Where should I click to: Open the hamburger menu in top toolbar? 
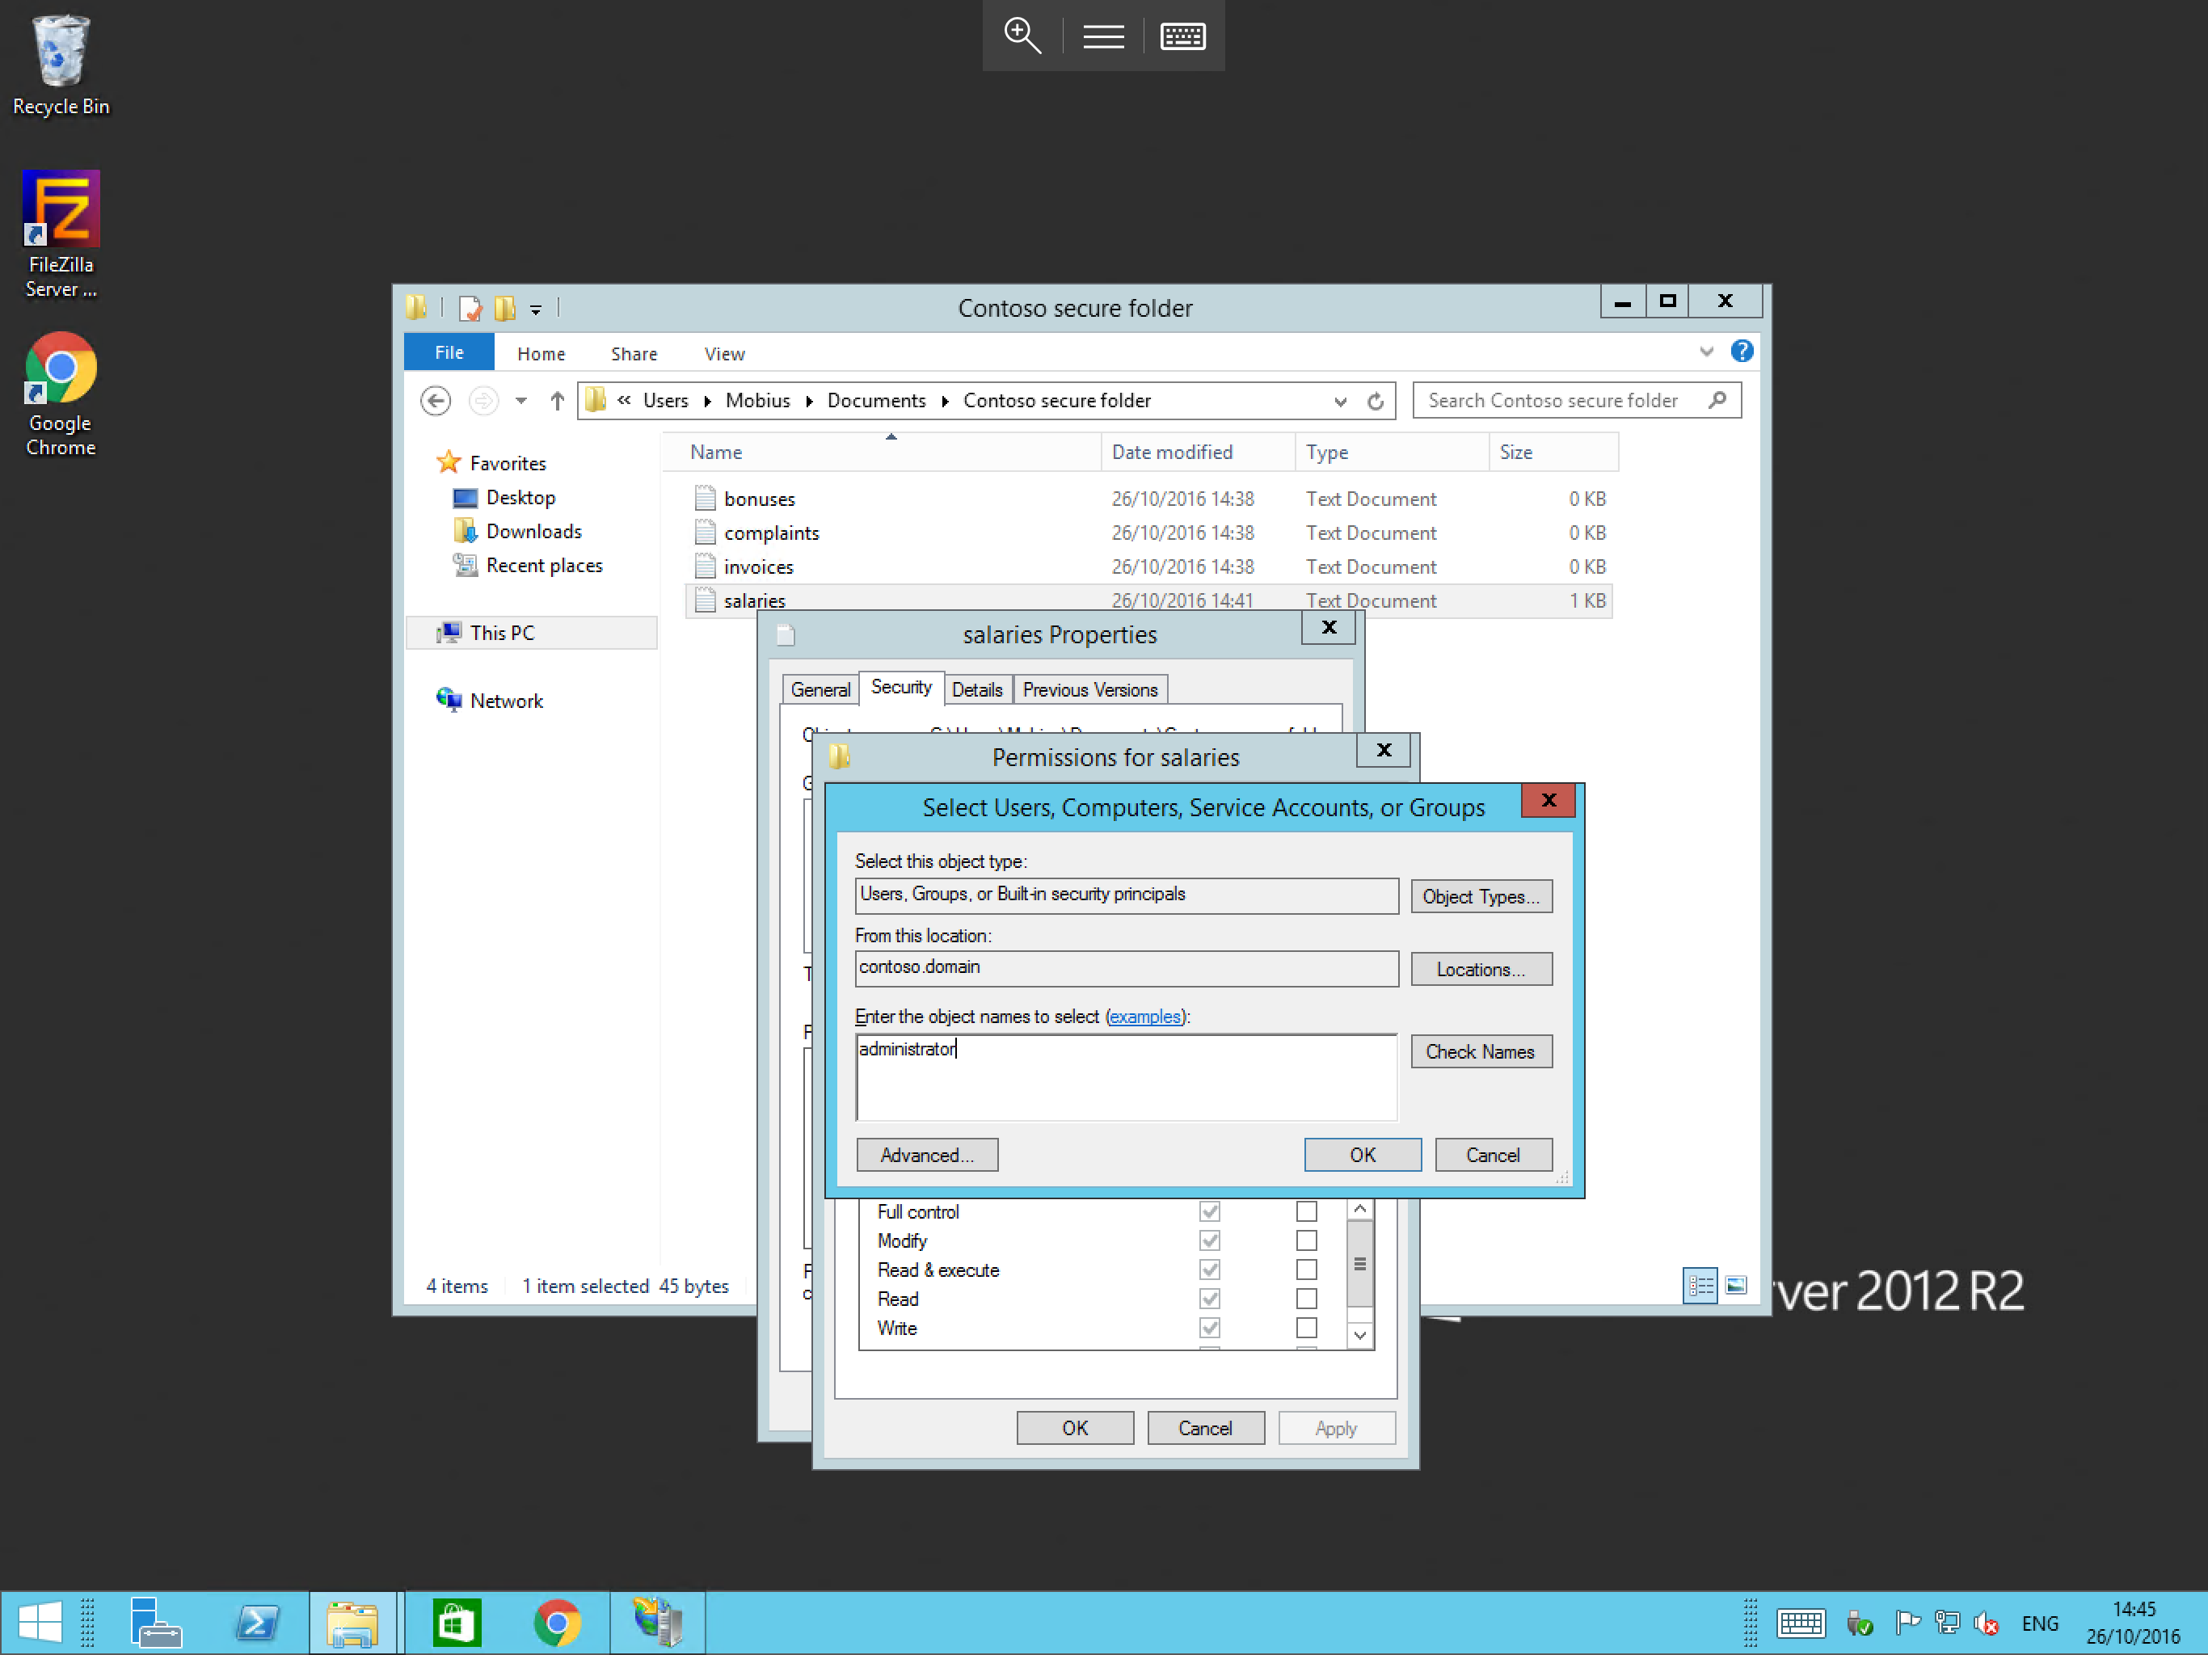(1103, 36)
